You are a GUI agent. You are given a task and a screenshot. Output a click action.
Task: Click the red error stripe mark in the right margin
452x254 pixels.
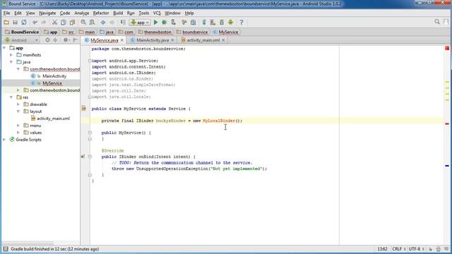(447, 124)
